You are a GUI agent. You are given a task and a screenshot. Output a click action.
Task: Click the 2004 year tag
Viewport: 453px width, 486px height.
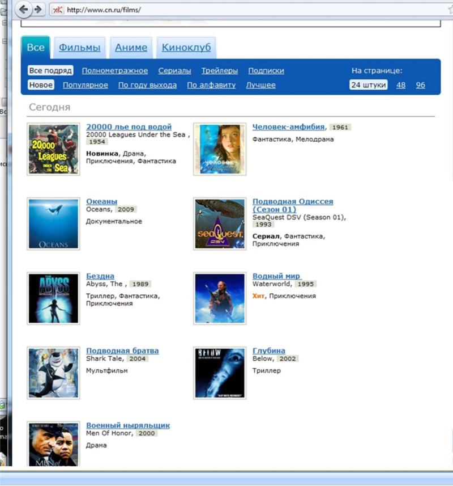pos(138,358)
